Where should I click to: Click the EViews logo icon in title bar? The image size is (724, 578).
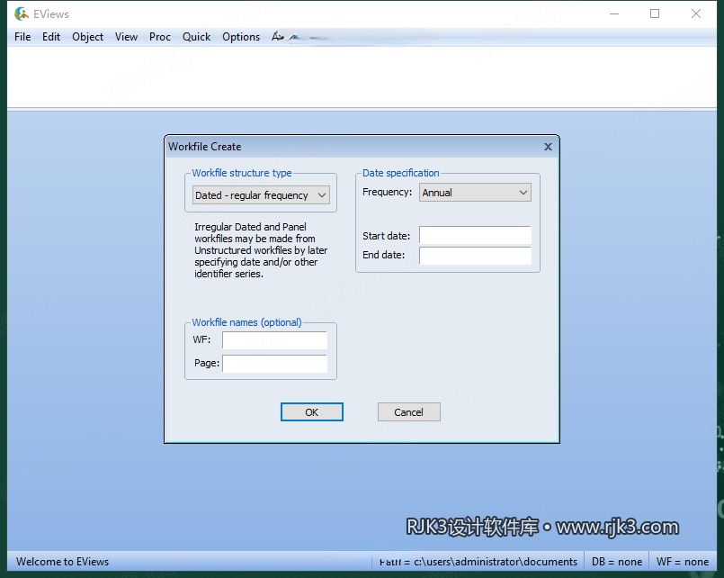pos(22,14)
